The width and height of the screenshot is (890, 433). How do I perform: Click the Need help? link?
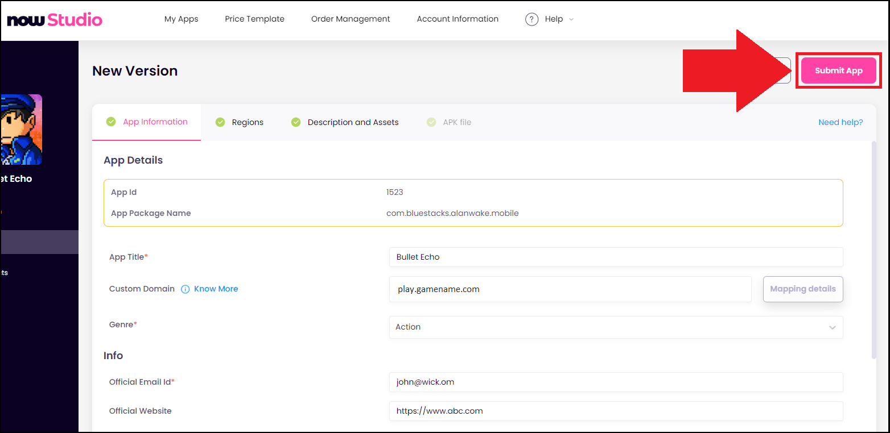(x=840, y=122)
